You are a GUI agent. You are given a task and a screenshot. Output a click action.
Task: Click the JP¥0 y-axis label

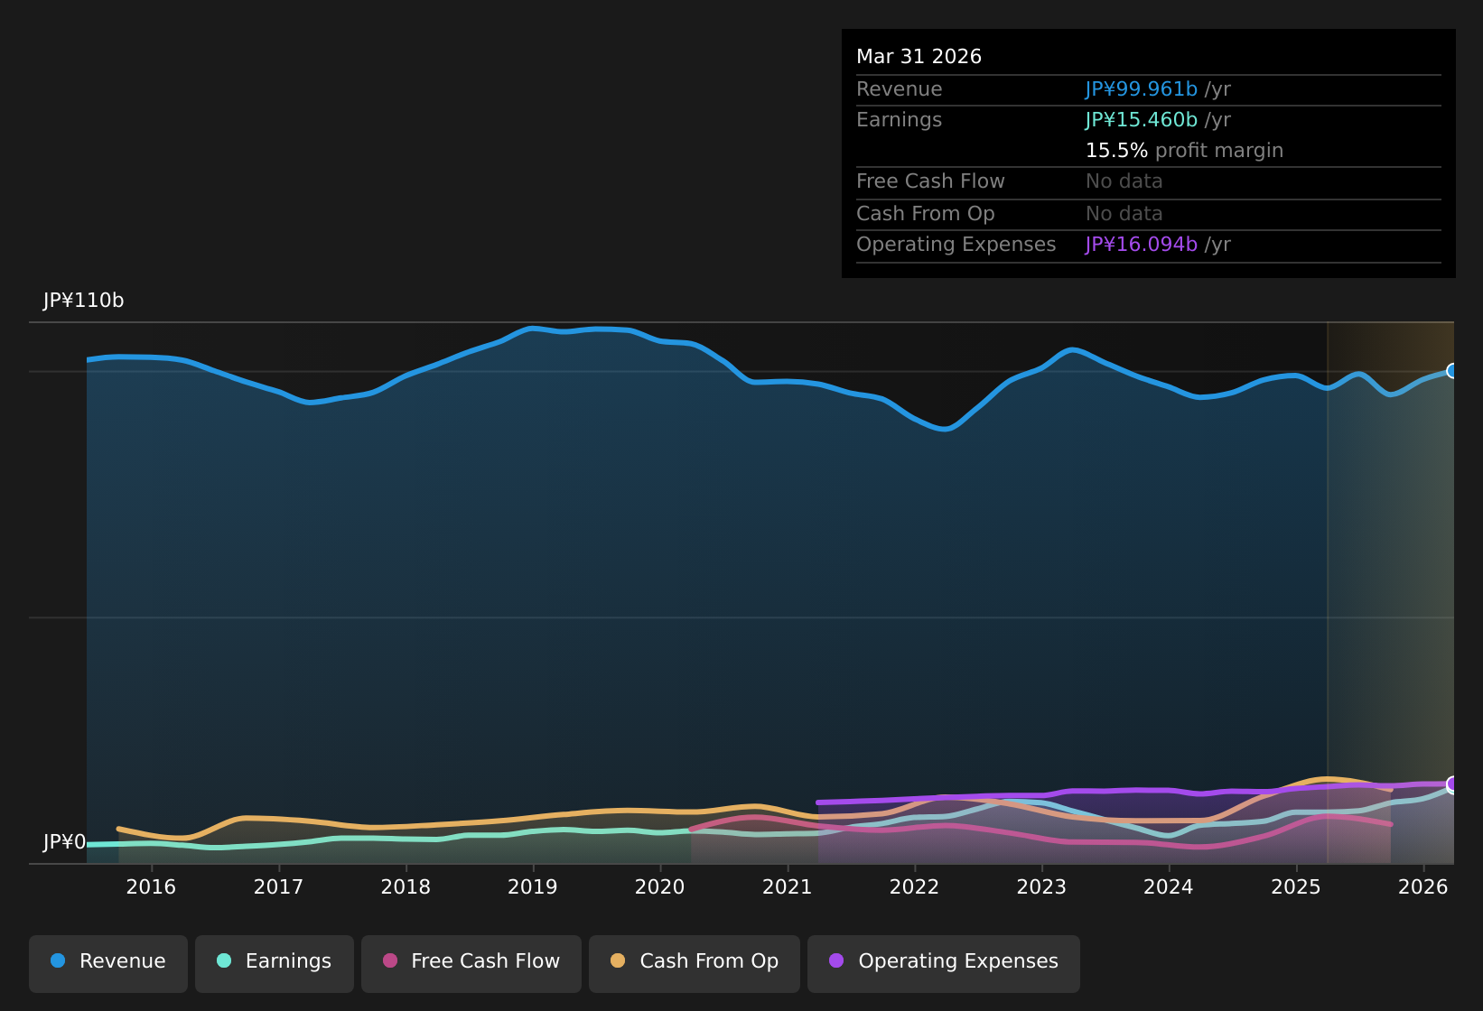[x=65, y=842]
